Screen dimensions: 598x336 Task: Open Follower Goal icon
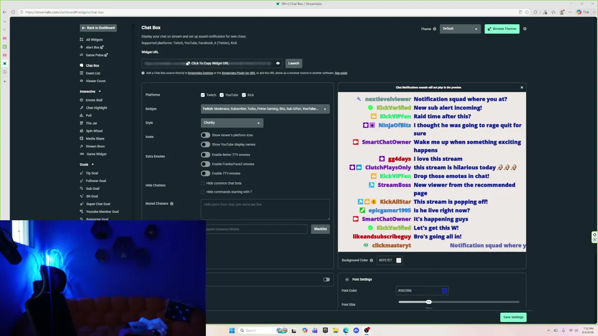coord(81,181)
